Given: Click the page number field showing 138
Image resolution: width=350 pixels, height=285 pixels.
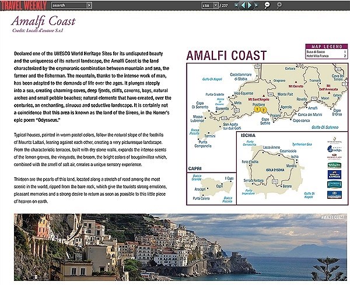Looking at the screenshot, I should tap(208, 5).
